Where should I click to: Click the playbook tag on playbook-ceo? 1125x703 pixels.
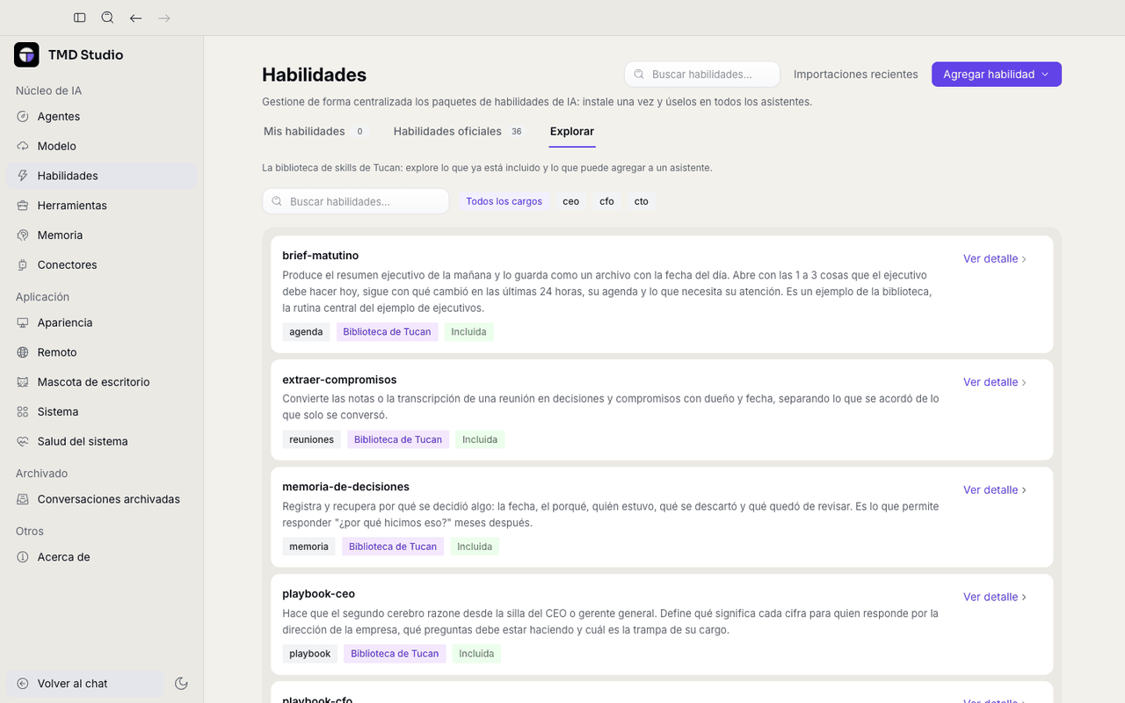click(310, 654)
